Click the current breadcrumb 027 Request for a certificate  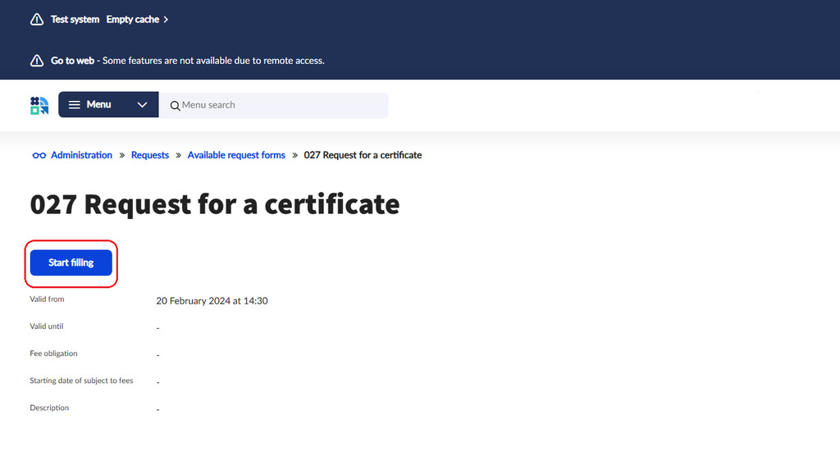pos(363,155)
